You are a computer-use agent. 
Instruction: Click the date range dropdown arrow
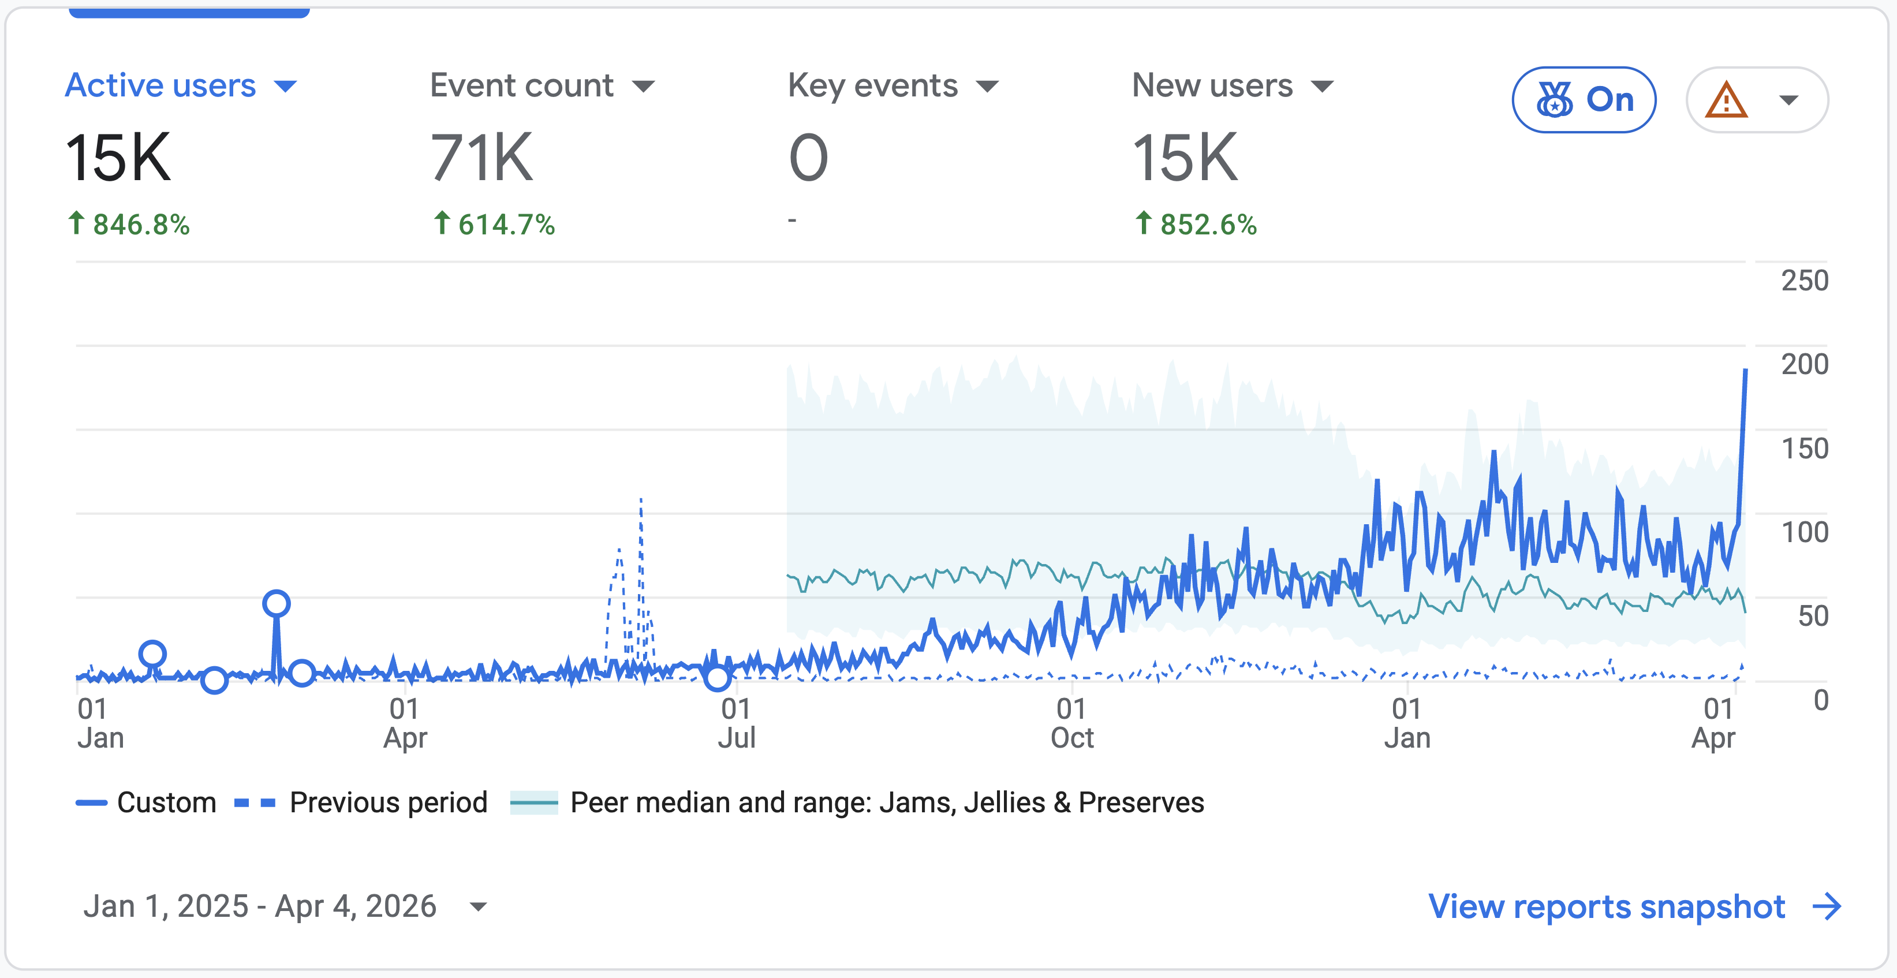pos(478,906)
